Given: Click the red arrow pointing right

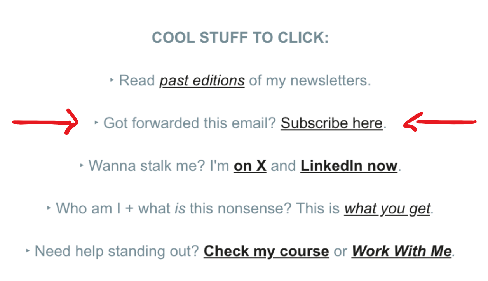Looking at the screenshot, I should click(x=46, y=122).
